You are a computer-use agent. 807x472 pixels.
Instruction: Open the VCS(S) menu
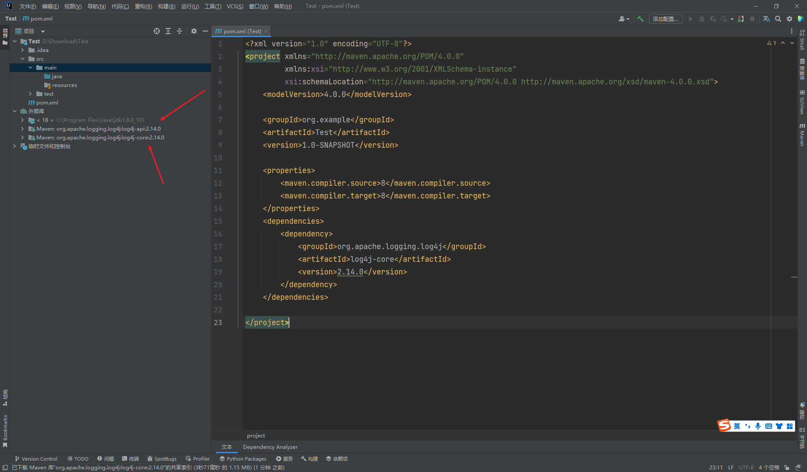click(235, 6)
